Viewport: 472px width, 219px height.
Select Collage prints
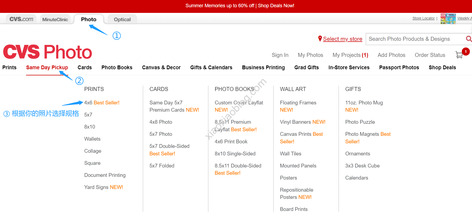[x=93, y=151]
